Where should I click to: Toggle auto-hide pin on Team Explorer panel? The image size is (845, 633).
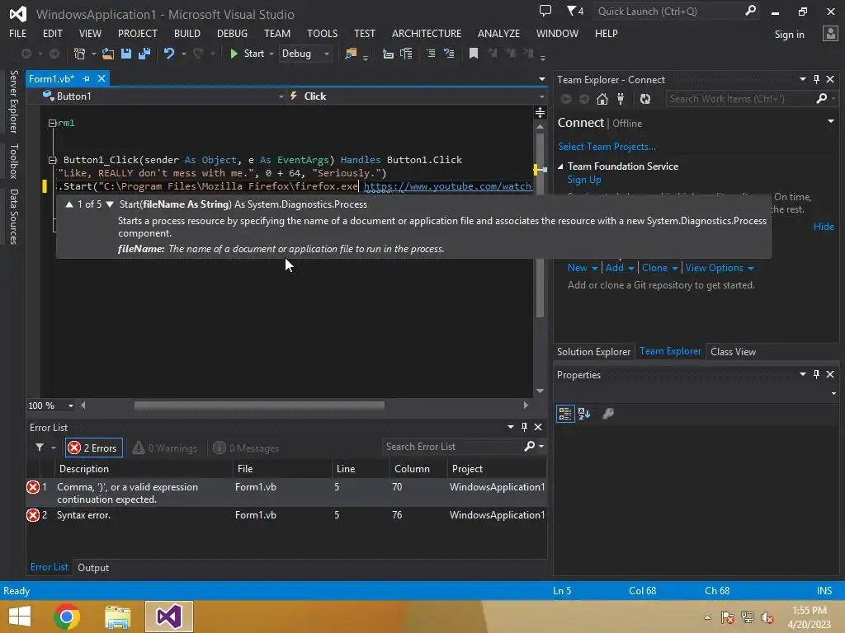(x=816, y=79)
